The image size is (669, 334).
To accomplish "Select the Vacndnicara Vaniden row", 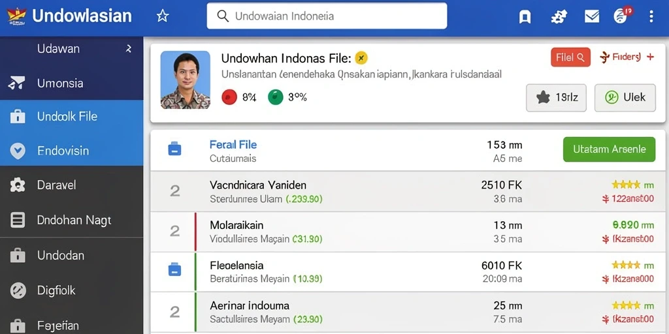I will coord(408,191).
